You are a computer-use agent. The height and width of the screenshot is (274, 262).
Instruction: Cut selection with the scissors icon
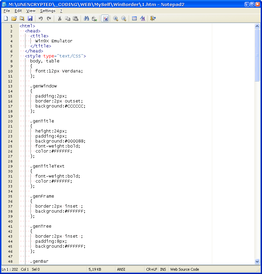(59, 18)
